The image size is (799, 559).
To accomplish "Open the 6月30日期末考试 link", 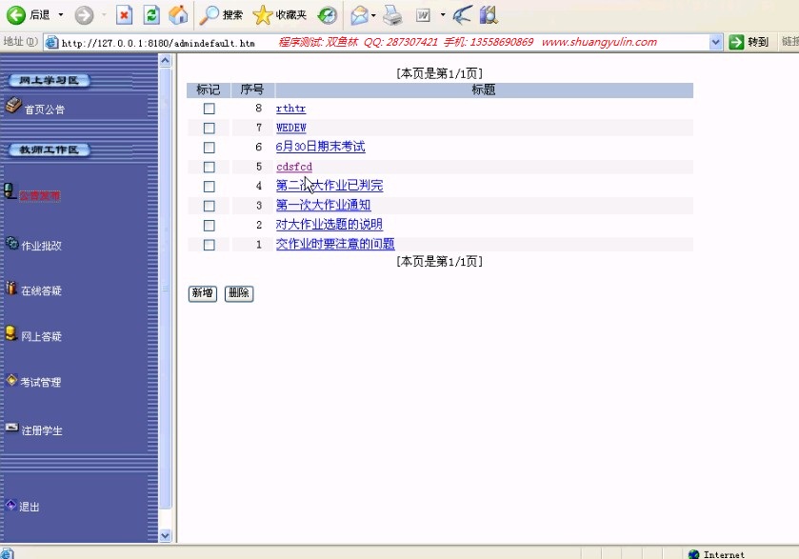I will click(321, 147).
